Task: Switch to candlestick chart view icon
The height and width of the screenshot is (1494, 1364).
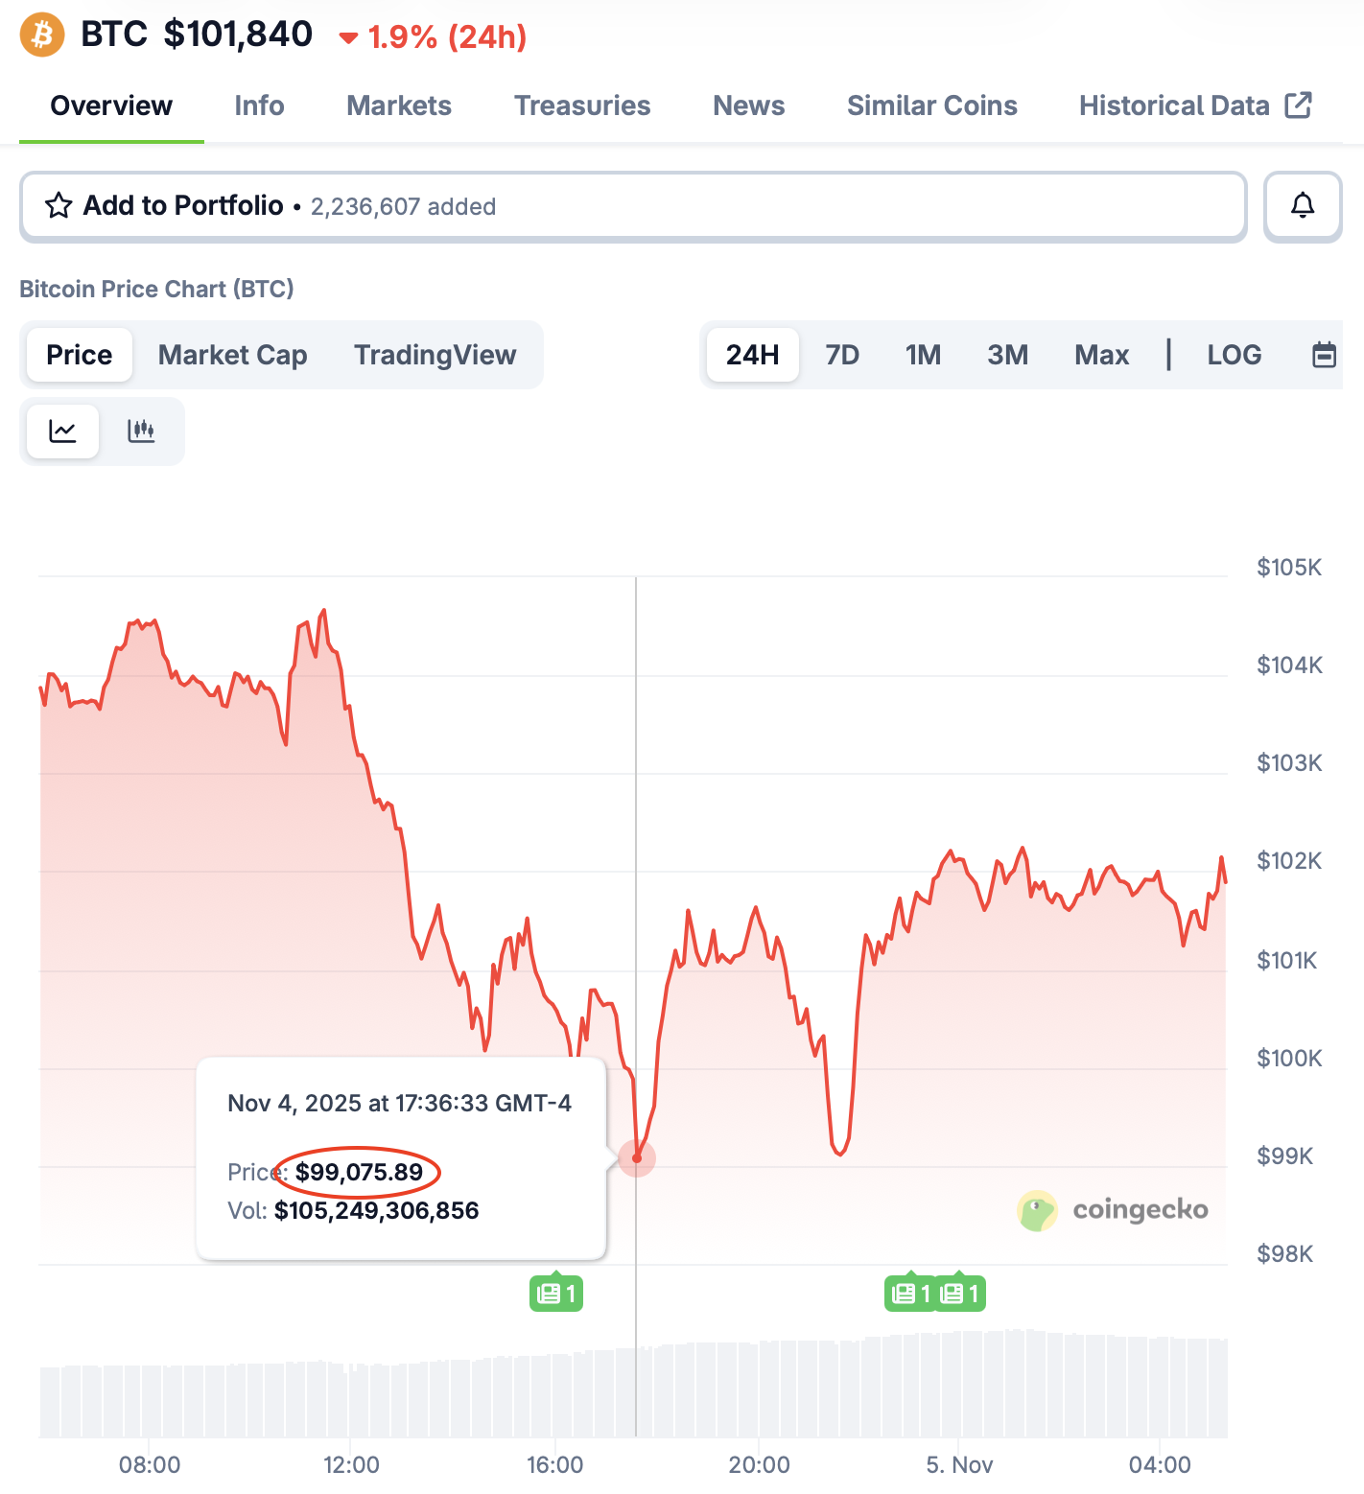Action: coord(141,432)
